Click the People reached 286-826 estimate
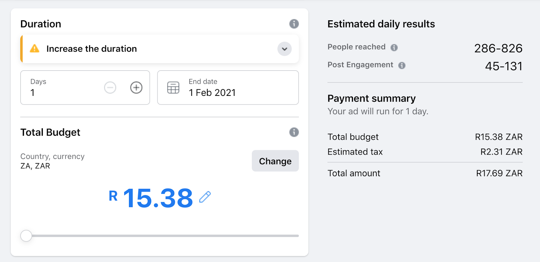Screen dimensions: 540x262 (498, 48)
